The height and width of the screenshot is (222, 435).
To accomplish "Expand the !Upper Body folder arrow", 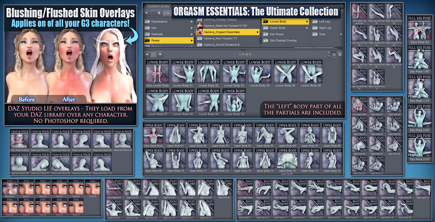I will 307,28.
